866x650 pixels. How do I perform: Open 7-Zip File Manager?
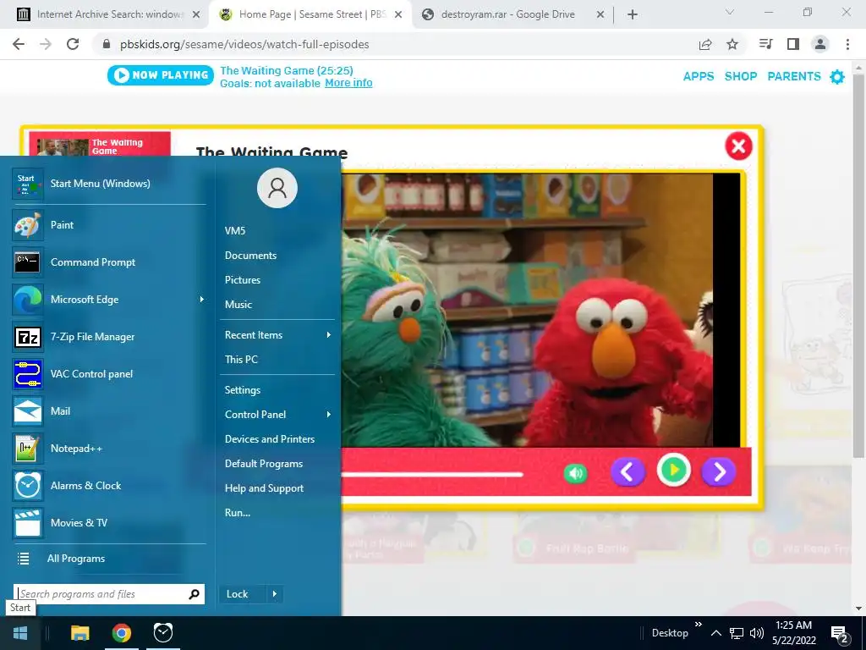109,337
